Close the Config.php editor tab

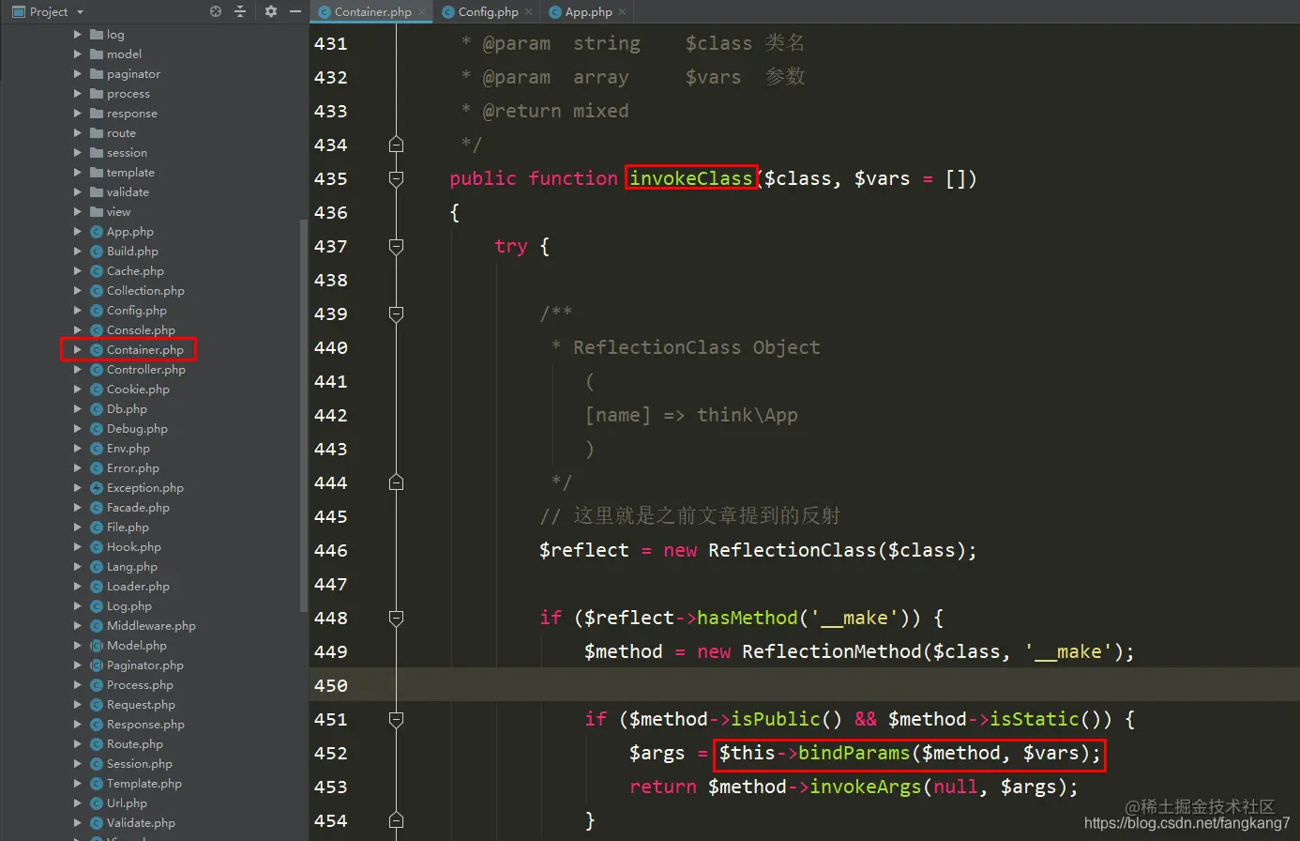tap(529, 12)
